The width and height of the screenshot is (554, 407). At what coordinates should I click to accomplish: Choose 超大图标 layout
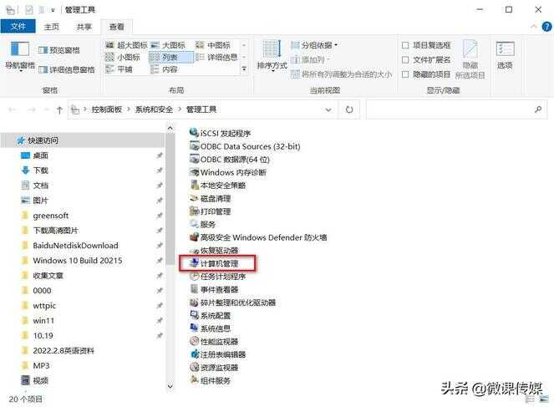click(126, 45)
